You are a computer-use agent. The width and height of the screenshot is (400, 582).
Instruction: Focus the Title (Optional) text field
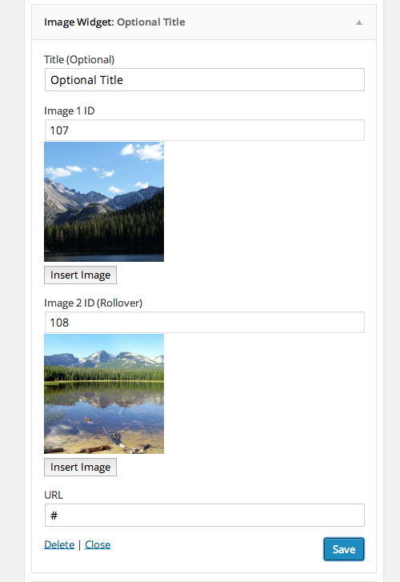tap(205, 80)
